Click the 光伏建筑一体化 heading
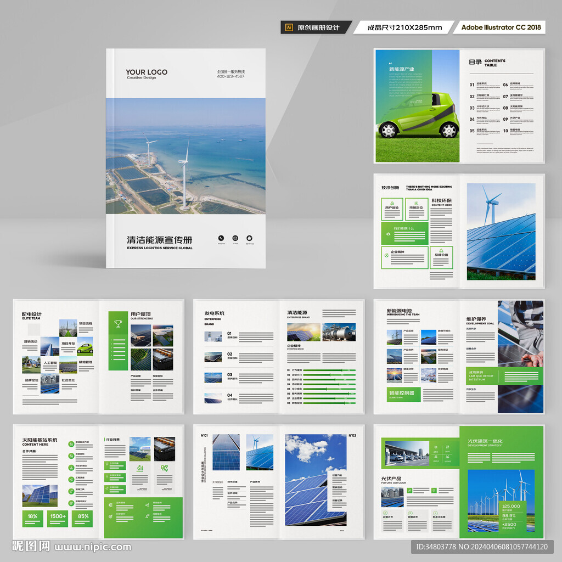 coord(485,441)
